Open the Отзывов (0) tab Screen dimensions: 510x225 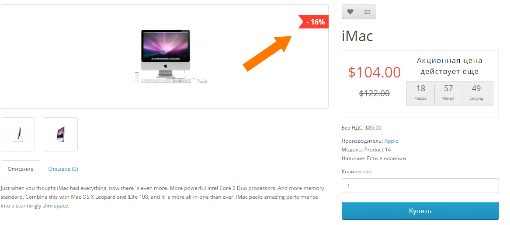click(x=63, y=169)
